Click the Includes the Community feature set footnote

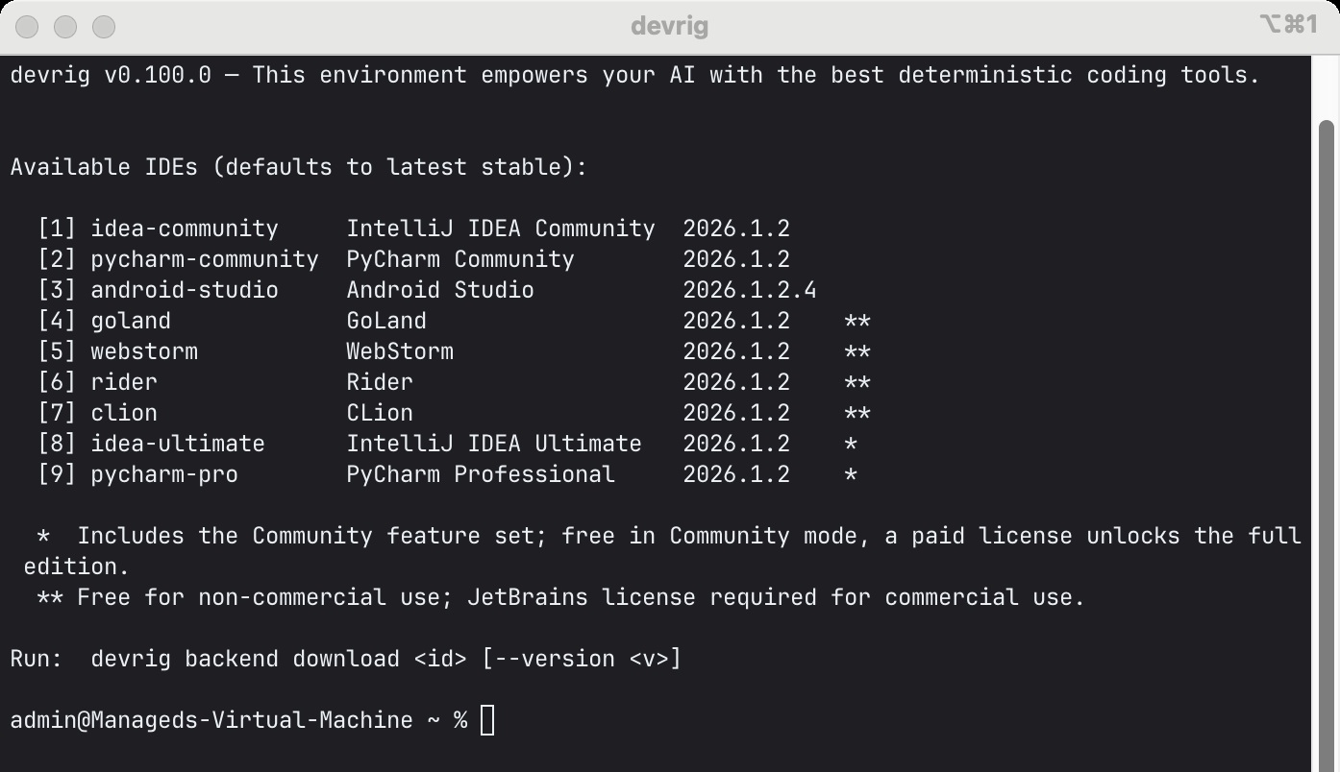coord(663,551)
